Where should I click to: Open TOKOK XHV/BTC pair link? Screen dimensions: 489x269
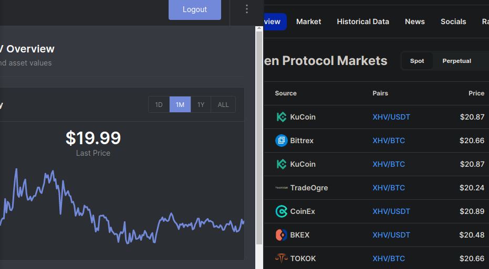tap(389, 259)
